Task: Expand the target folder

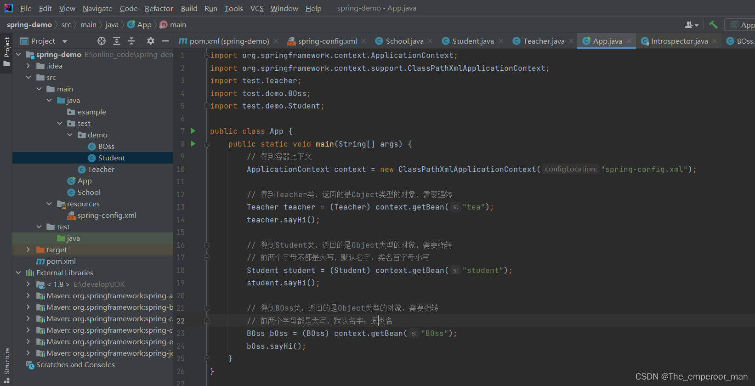Action: click(x=28, y=250)
